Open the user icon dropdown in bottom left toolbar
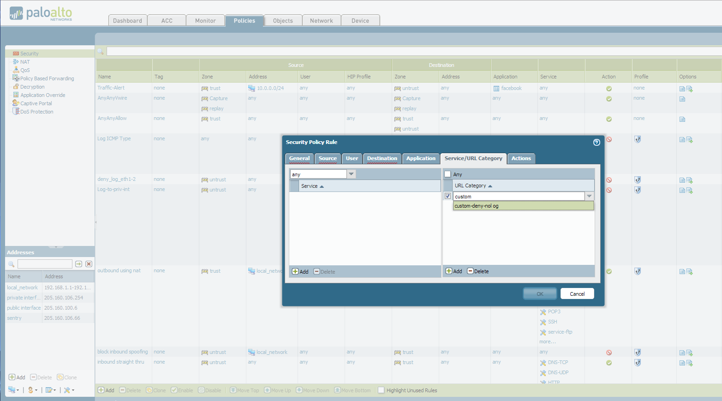722x401 pixels. tap(33, 390)
